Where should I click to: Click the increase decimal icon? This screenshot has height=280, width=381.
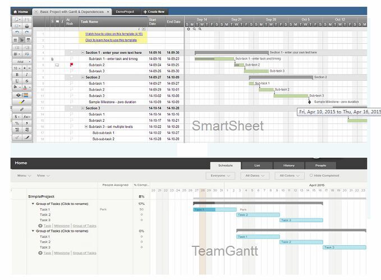coord(17,130)
